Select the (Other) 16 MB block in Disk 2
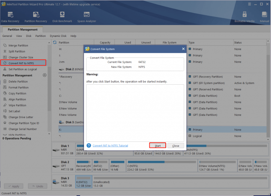Viewport: 271px width, 196px height. pyautogui.click(x=118, y=166)
